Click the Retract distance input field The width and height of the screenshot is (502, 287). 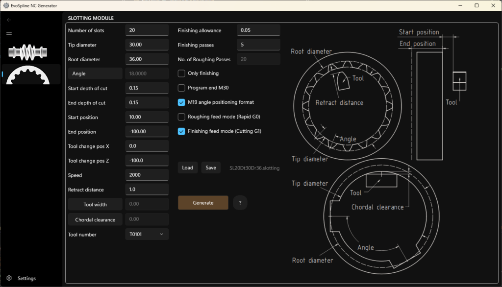(147, 190)
